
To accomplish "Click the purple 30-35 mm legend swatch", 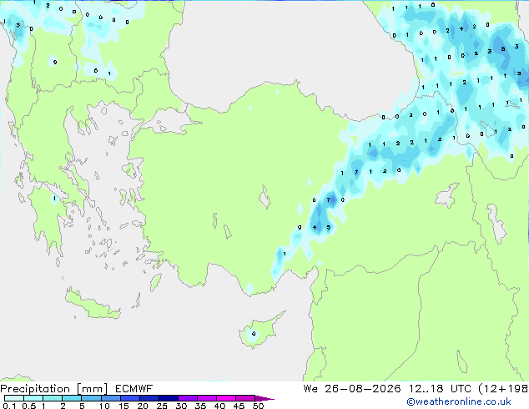I will tap(188, 398).
